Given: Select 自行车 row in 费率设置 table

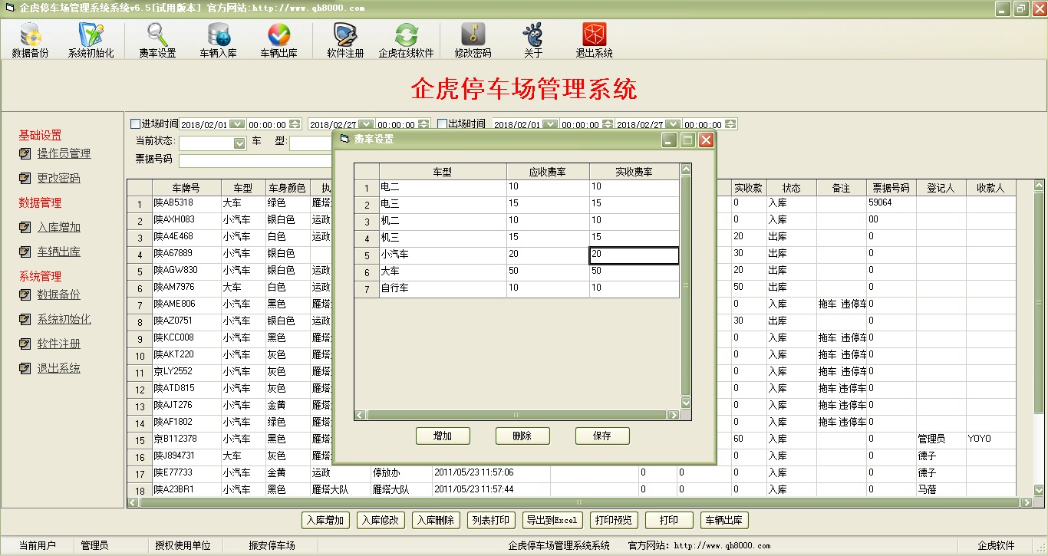Looking at the screenshot, I should pos(516,289).
